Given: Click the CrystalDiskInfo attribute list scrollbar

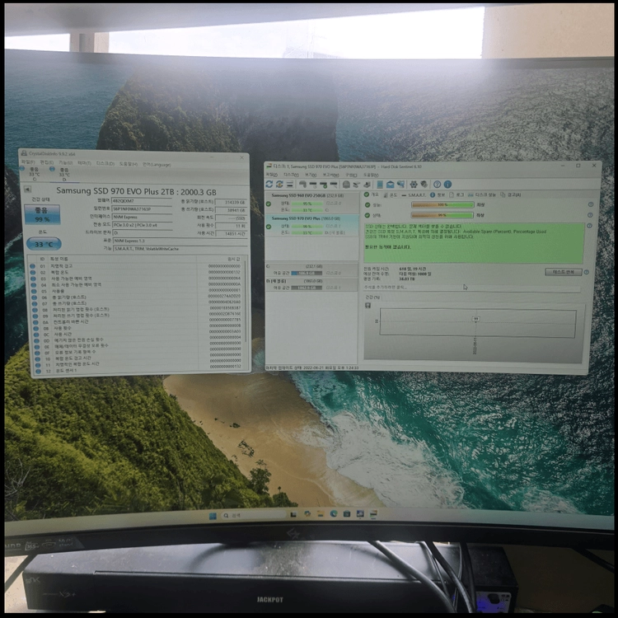Looking at the screenshot, I should click(x=246, y=300).
